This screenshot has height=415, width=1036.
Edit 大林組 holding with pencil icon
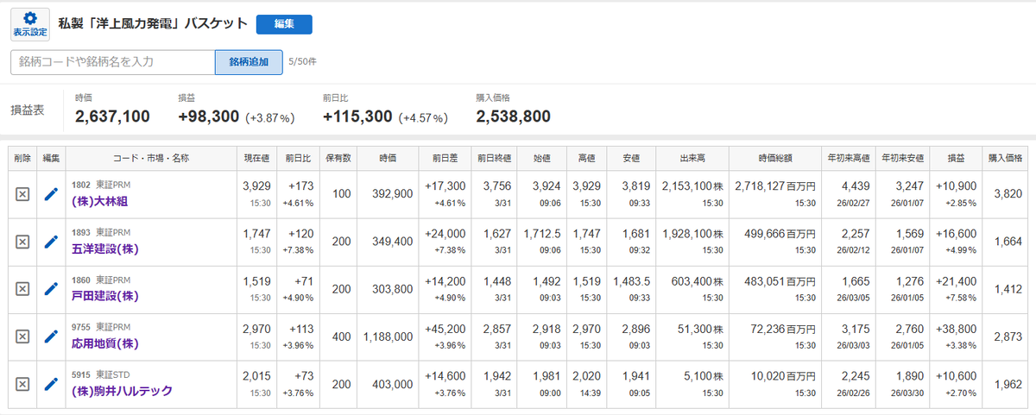click(52, 194)
